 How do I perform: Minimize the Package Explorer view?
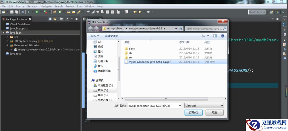(x=72, y=19)
